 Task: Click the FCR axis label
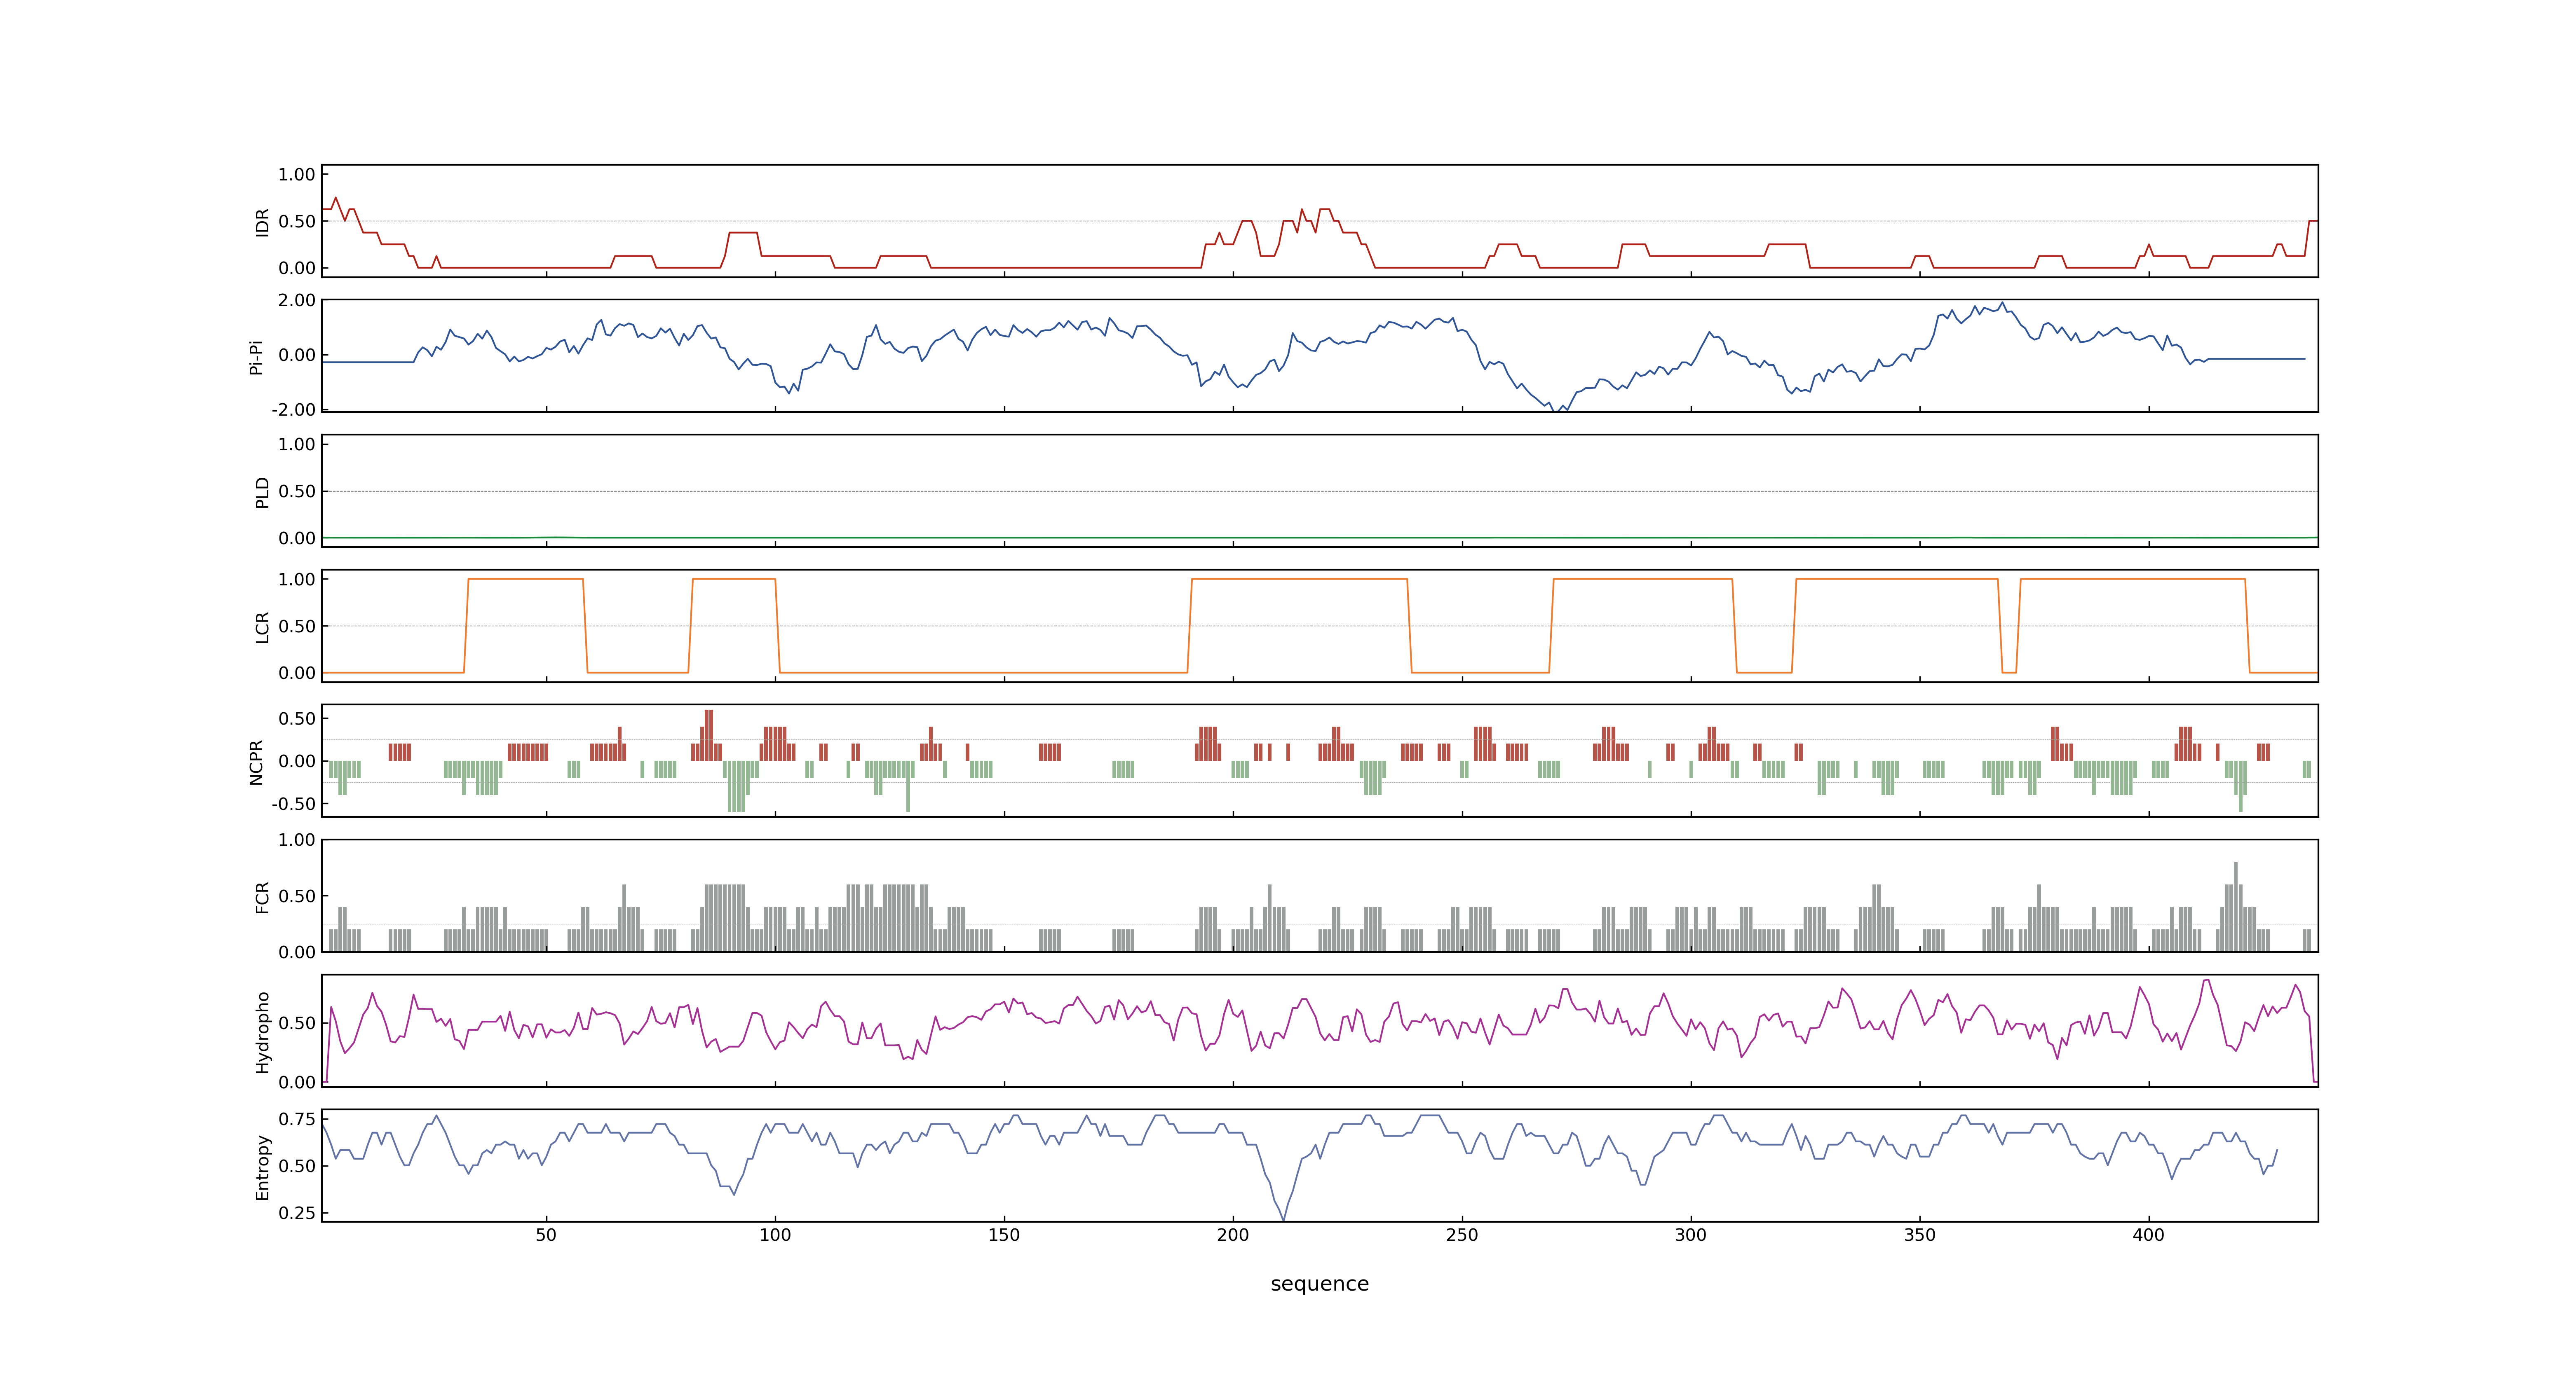263,896
